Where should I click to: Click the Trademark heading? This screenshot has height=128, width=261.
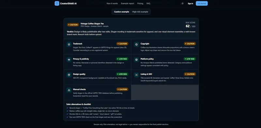pyautogui.click(x=78, y=44)
